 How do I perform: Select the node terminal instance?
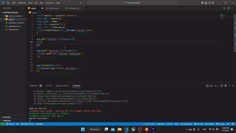point(209,86)
